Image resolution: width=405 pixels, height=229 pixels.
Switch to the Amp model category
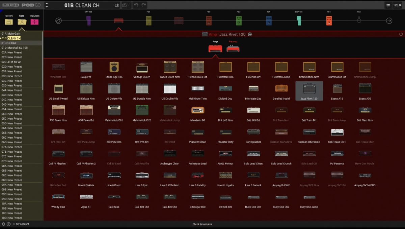(215, 47)
